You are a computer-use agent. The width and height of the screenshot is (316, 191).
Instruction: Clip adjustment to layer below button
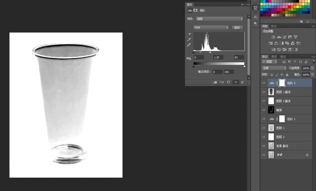215,82
